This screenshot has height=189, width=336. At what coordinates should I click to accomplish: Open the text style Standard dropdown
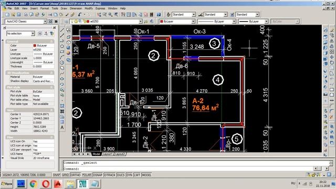194,15
